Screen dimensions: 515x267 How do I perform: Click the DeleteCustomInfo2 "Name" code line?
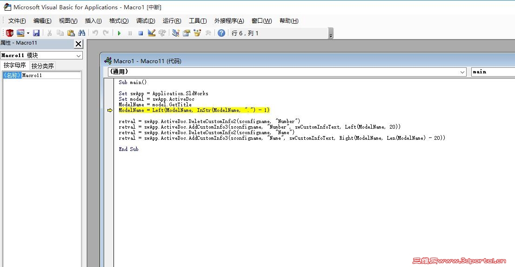[207, 132]
